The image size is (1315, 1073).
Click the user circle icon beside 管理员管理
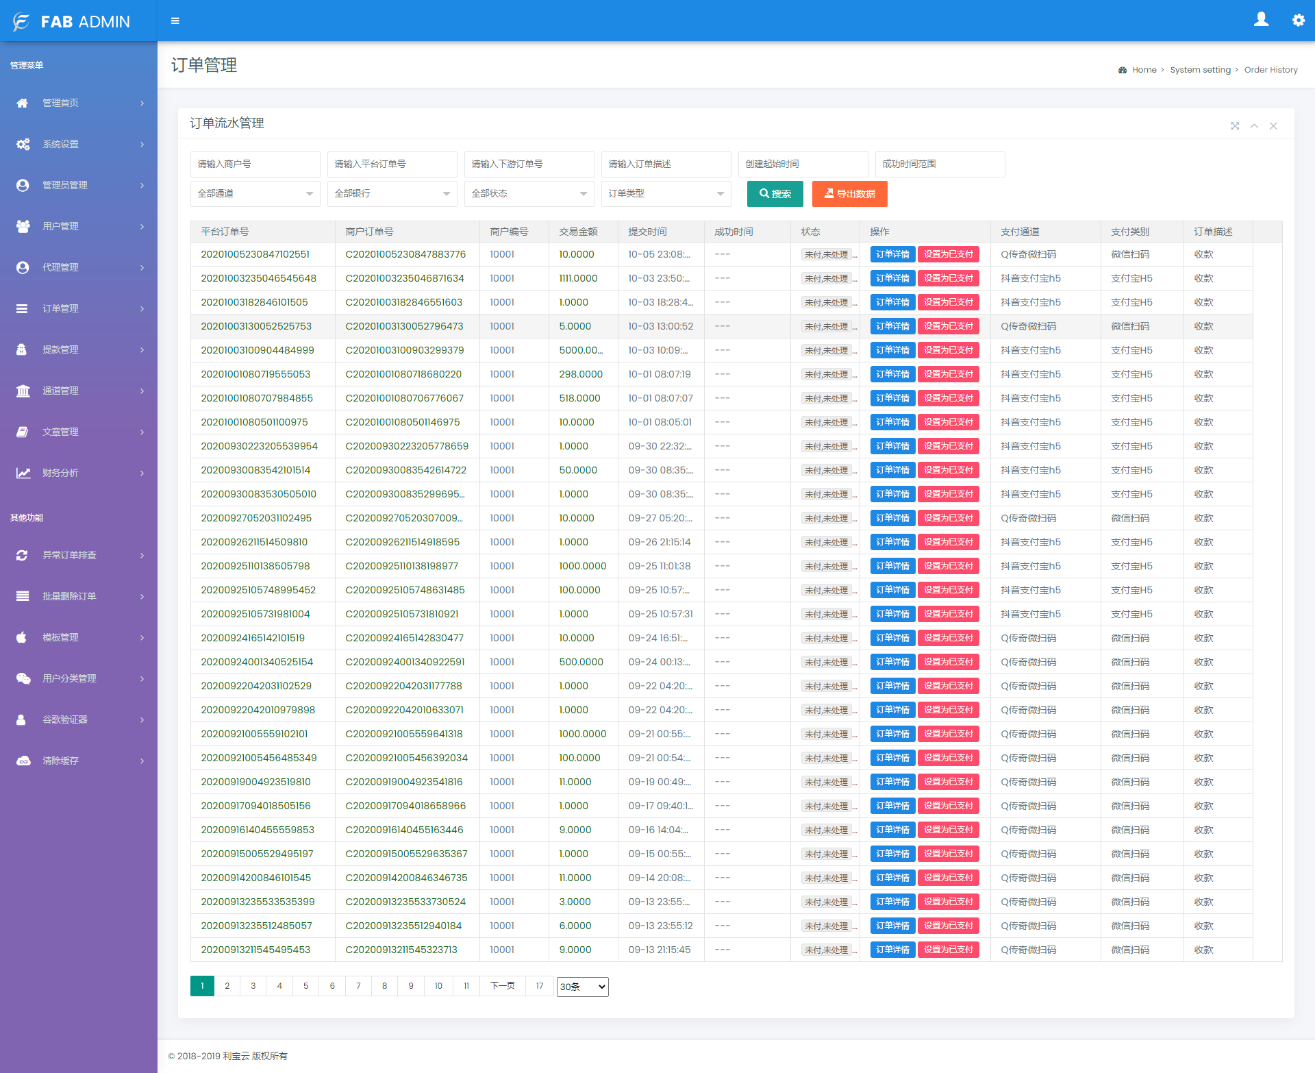point(23,185)
